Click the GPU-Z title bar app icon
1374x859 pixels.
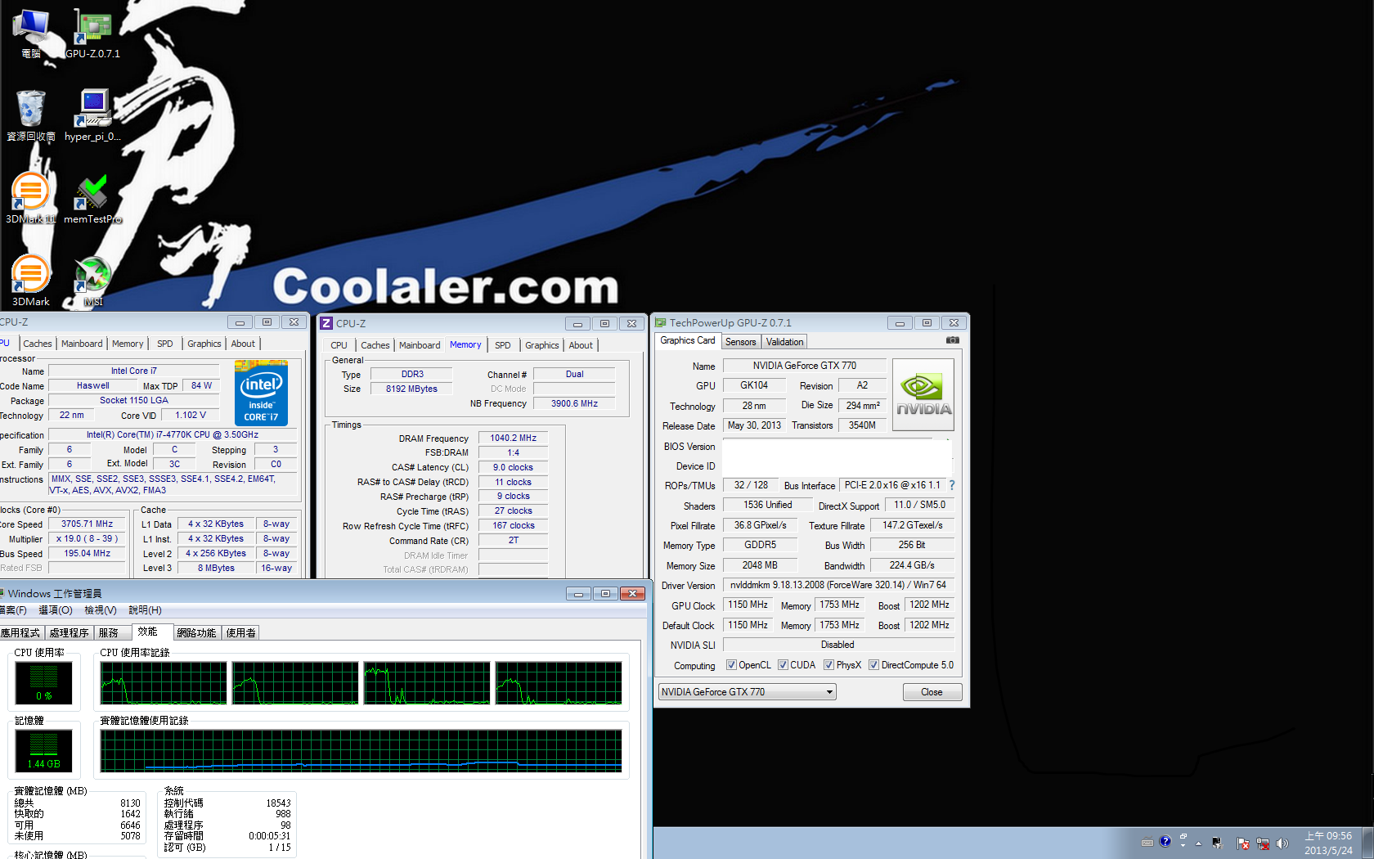(x=661, y=322)
